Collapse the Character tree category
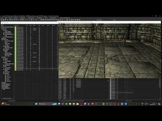The height and width of the screenshot is (121, 162). (x=2, y=40)
